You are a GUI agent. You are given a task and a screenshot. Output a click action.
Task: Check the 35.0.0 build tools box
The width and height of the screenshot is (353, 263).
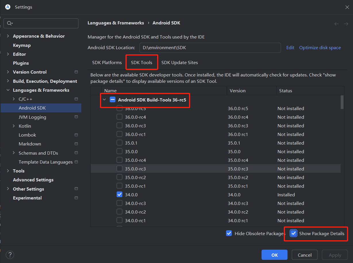pos(119,151)
